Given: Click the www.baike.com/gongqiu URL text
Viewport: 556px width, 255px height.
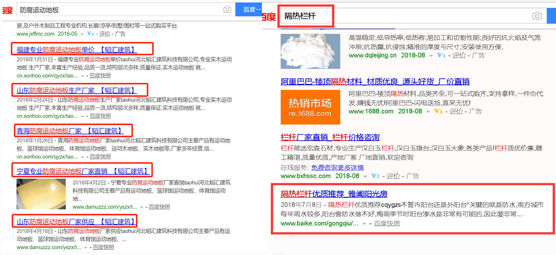Looking at the screenshot, I should (x=320, y=223).
